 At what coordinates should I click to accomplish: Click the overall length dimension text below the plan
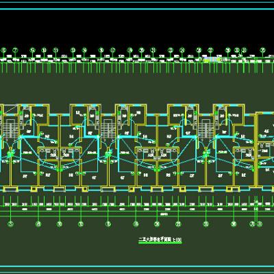(x=164, y=214)
